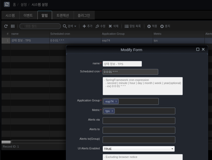Open the 검색 search dropdown

pyautogui.click(x=70, y=26)
